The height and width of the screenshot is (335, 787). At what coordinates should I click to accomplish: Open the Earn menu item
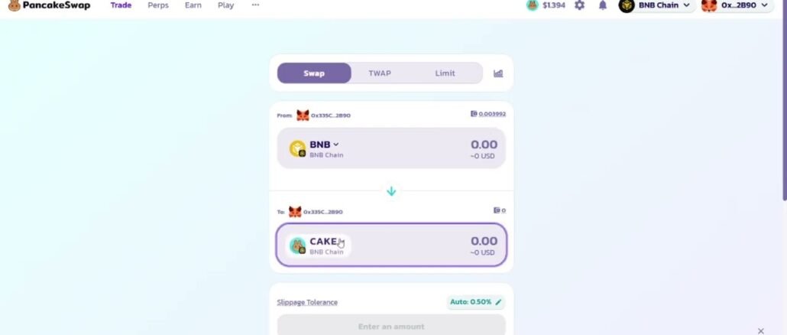tap(193, 5)
